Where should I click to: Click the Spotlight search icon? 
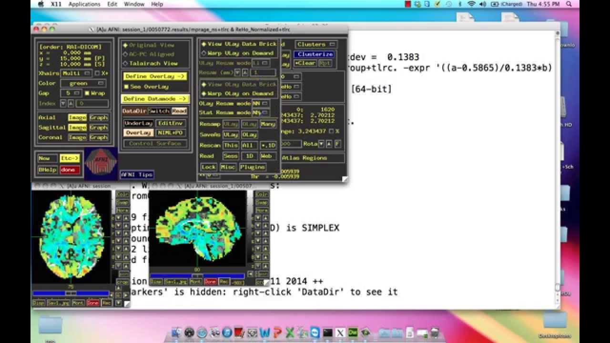[569, 4]
